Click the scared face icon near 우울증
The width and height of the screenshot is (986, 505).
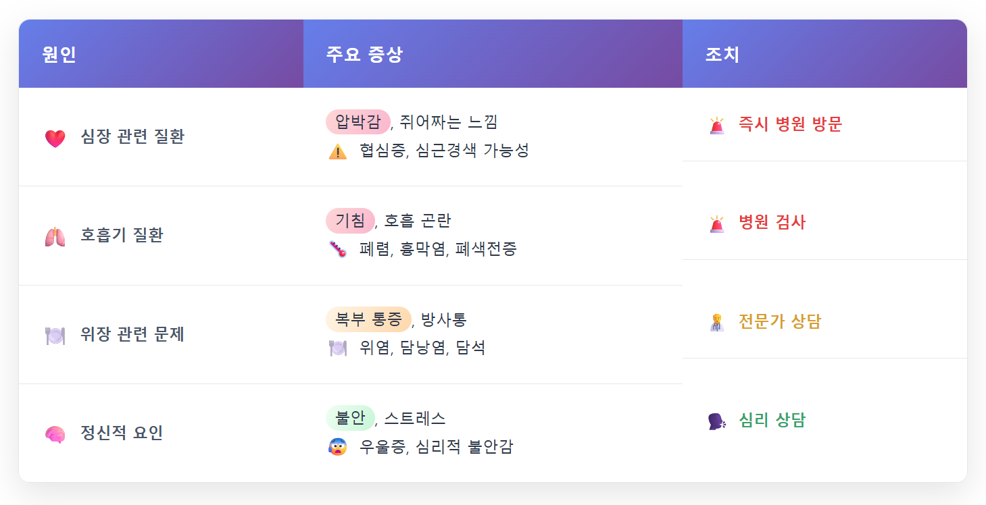(x=338, y=446)
